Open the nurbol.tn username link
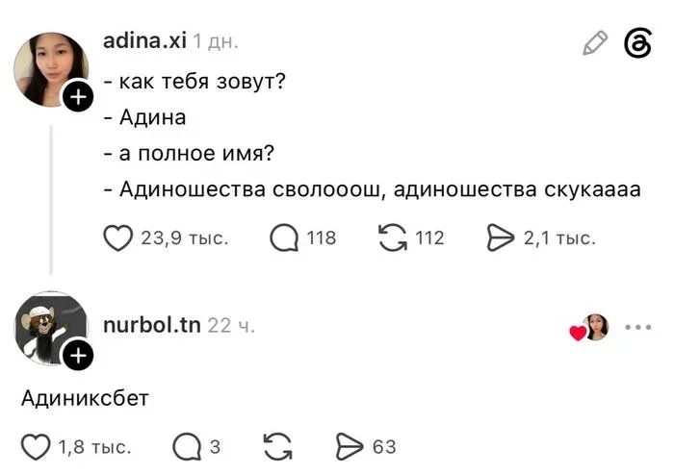Image resolution: width=674 pixels, height=474 pixels. click(x=152, y=325)
